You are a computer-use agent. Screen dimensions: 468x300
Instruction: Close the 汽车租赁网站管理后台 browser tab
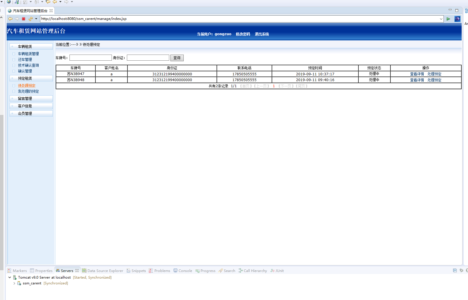click(51, 11)
